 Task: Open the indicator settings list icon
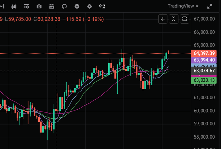[27, 7]
